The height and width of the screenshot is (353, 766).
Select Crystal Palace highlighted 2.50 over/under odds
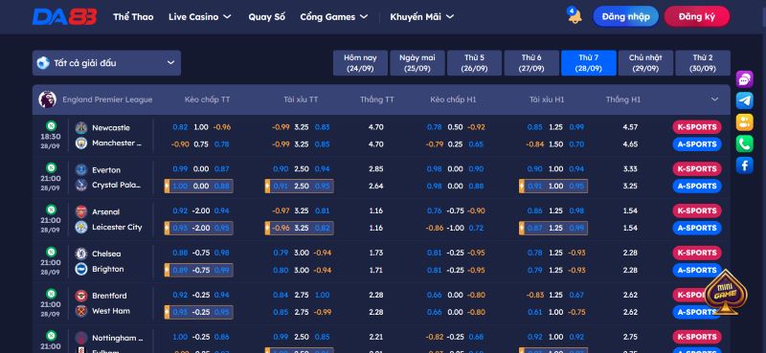point(300,186)
